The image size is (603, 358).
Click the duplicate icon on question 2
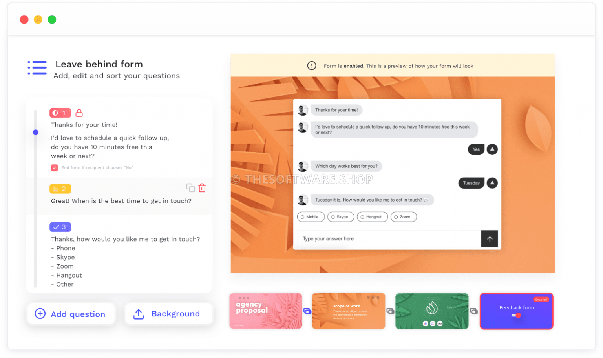click(x=190, y=188)
